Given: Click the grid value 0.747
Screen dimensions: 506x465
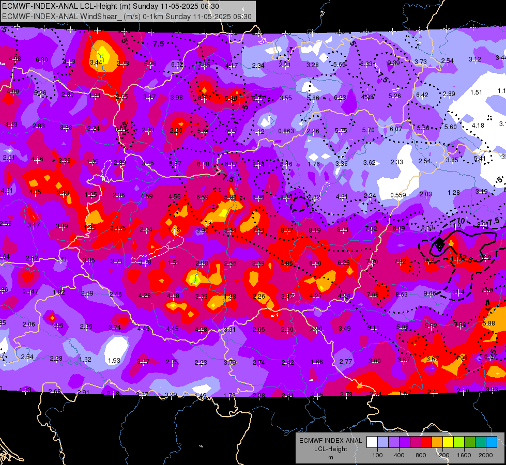Looking at the screenshot, I should click(x=30, y=291).
